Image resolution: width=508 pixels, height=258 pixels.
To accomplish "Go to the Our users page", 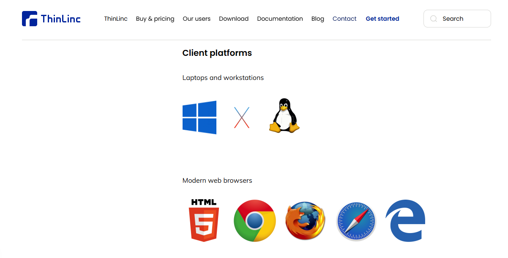I will [x=197, y=19].
